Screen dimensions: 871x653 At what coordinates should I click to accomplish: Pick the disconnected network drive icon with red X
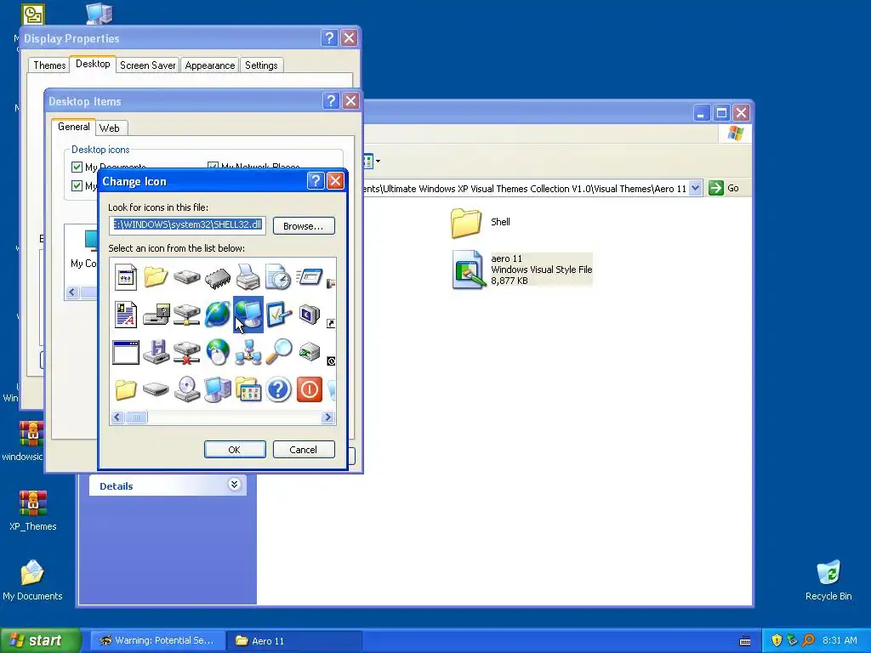(186, 353)
